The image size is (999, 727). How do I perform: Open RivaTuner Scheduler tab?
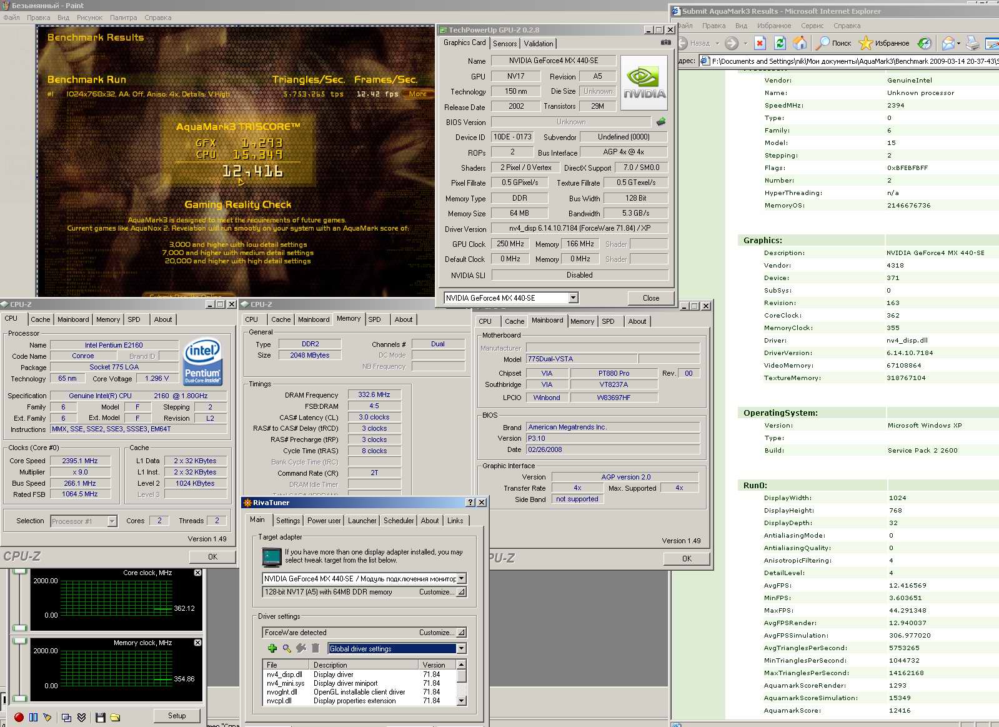pos(399,521)
